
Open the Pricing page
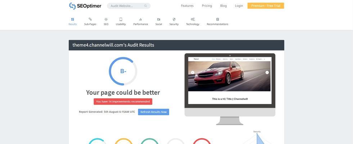207,6
